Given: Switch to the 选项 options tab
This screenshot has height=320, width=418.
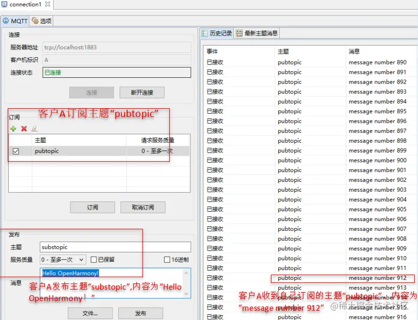Looking at the screenshot, I should point(42,21).
